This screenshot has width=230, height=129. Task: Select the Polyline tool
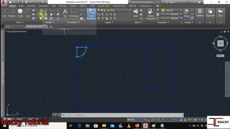[x=11, y=13]
